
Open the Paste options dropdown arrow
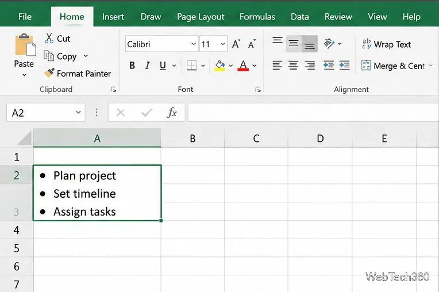tap(24, 75)
